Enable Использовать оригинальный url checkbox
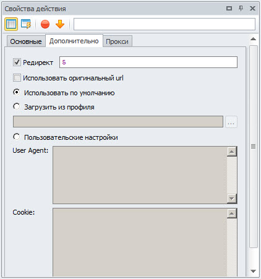 (17, 78)
